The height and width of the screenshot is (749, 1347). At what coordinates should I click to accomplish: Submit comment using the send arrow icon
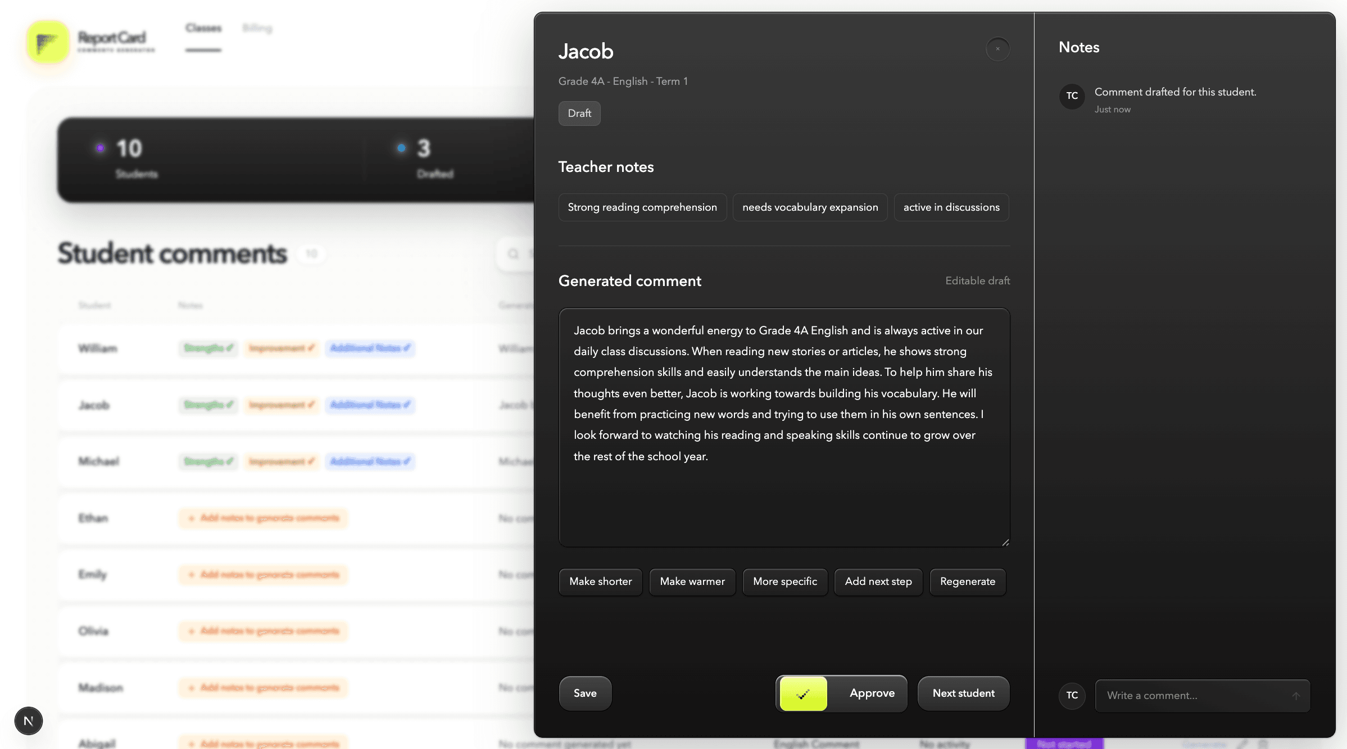(x=1296, y=695)
